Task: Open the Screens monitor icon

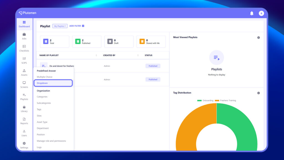Action: click(24, 83)
